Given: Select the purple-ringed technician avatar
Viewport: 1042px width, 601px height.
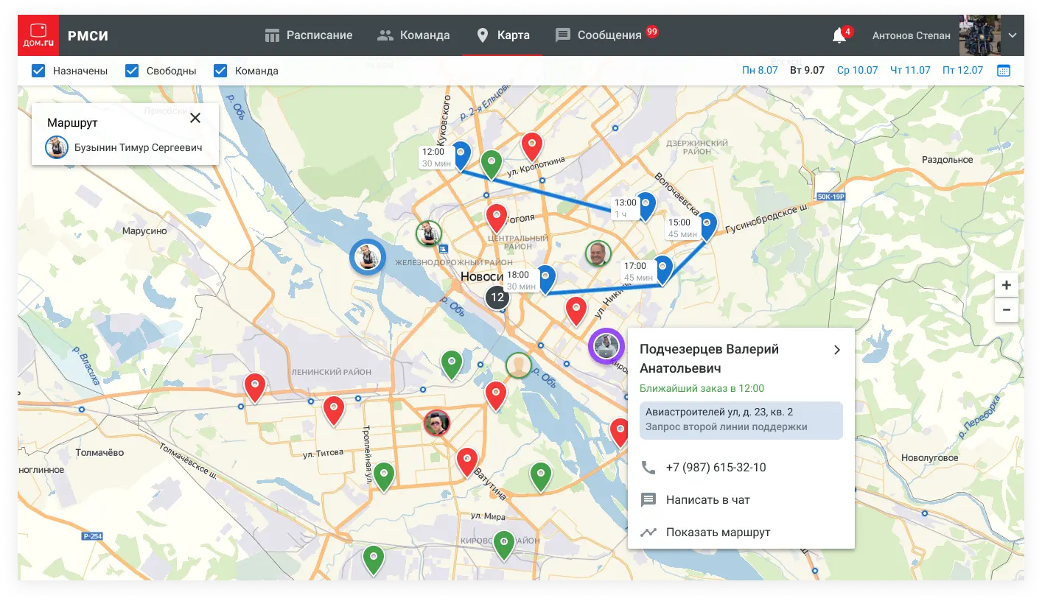Looking at the screenshot, I should pyautogui.click(x=606, y=346).
